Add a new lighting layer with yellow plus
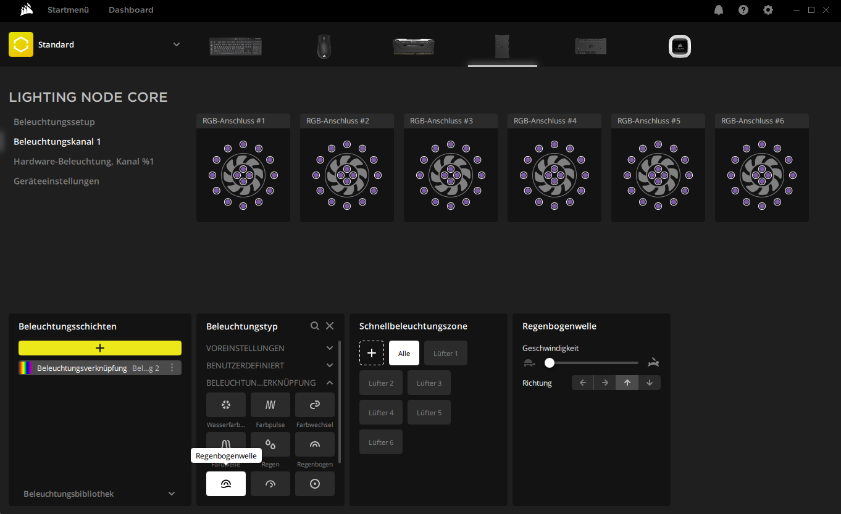The width and height of the screenshot is (841, 514). point(100,348)
